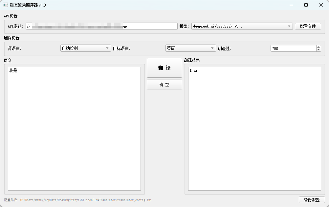Click the 配置路径 file path text
The image size is (329, 207).
tap(78, 200)
